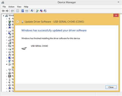The image size is (122, 96).
Task: Click 'USB-SERIAL CH340' device name text
Action: click(x=39, y=46)
